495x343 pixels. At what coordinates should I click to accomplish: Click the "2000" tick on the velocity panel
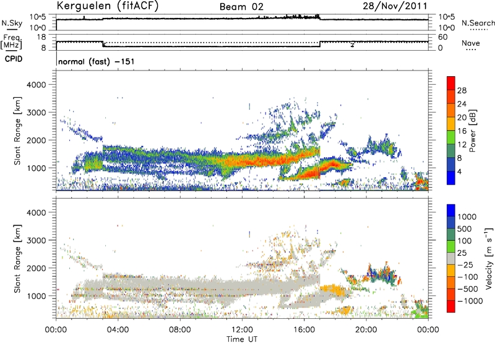(x=37, y=268)
